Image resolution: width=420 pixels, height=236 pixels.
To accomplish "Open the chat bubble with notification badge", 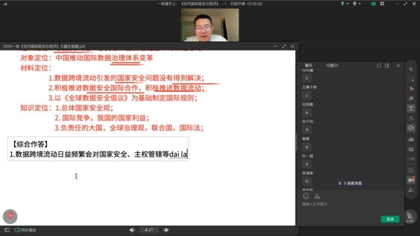I will [x=411, y=180].
